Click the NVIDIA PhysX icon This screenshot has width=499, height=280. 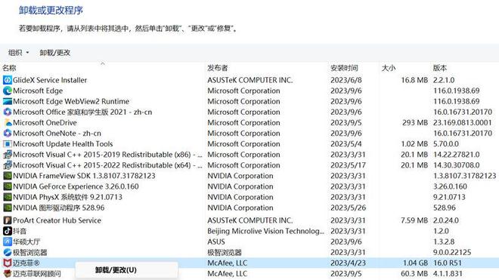point(8,198)
